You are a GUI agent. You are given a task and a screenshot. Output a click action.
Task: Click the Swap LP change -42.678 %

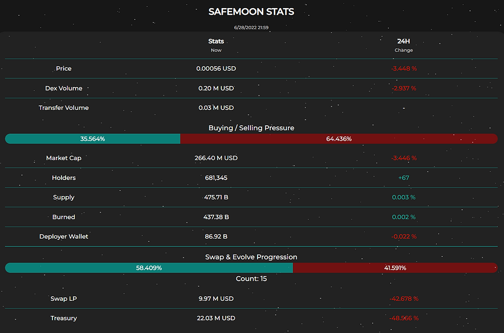(x=404, y=299)
